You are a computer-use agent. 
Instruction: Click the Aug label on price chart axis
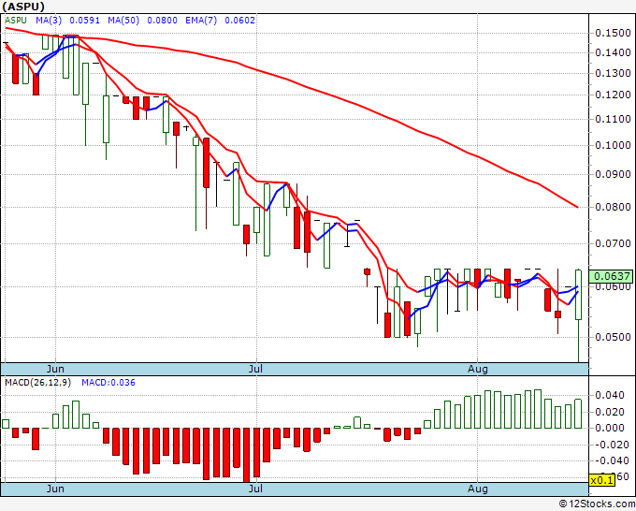[x=477, y=369]
